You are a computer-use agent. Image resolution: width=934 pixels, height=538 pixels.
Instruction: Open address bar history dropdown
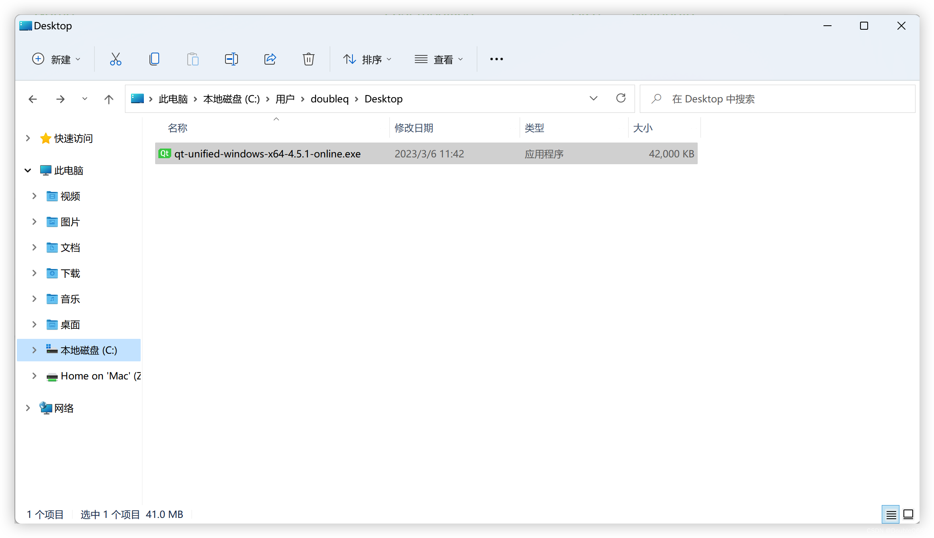pos(593,98)
